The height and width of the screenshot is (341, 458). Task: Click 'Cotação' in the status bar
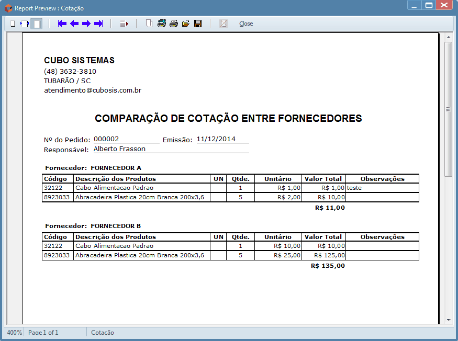tap(103, 333)
